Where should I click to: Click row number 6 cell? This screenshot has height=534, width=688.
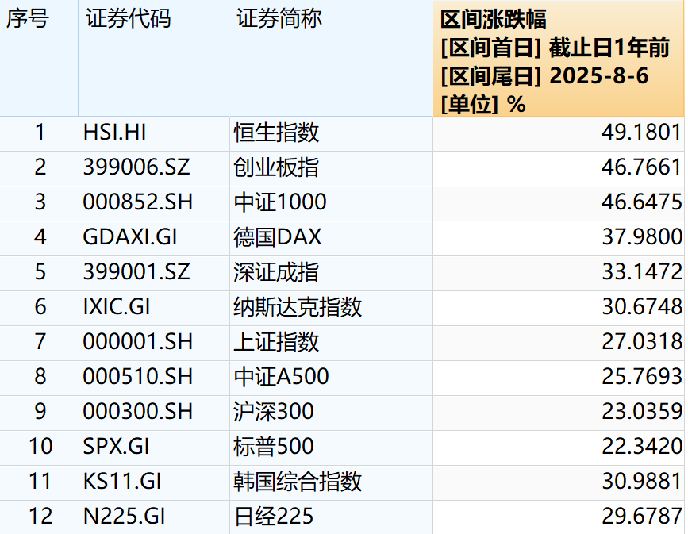pyautogui.click(x=40, y=307)
